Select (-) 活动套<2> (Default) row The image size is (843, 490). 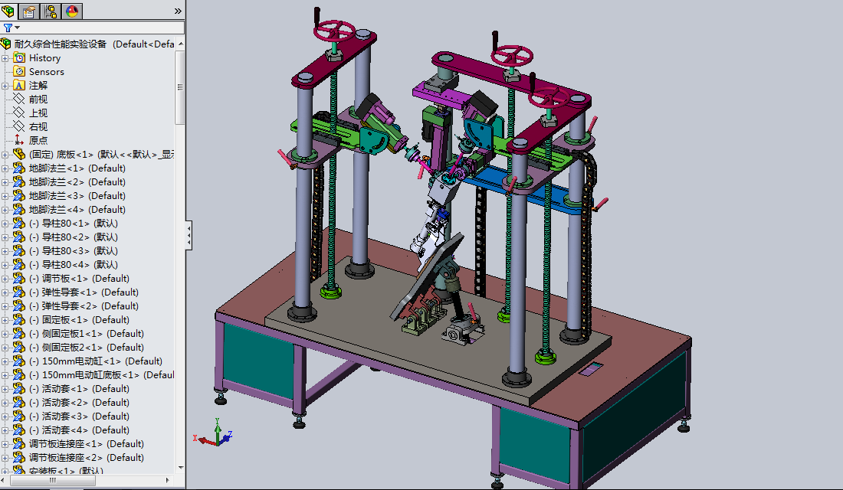point(79,403)
